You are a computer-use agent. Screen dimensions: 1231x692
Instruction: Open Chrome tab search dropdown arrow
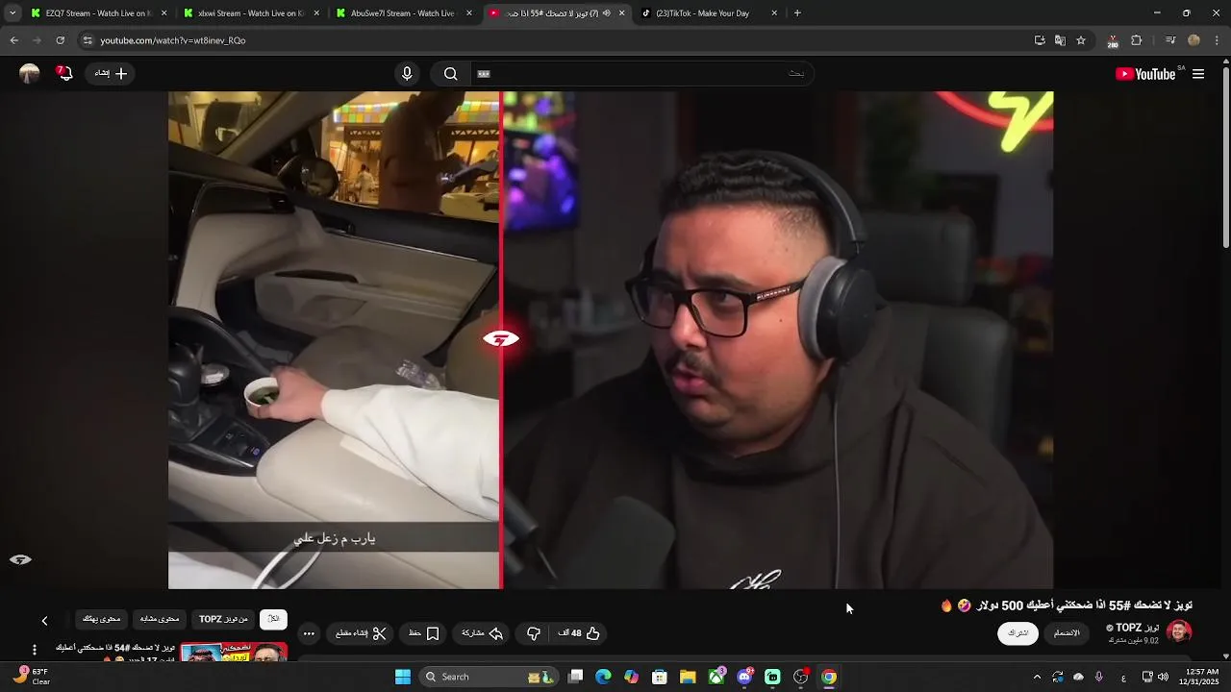pos(13,13)
